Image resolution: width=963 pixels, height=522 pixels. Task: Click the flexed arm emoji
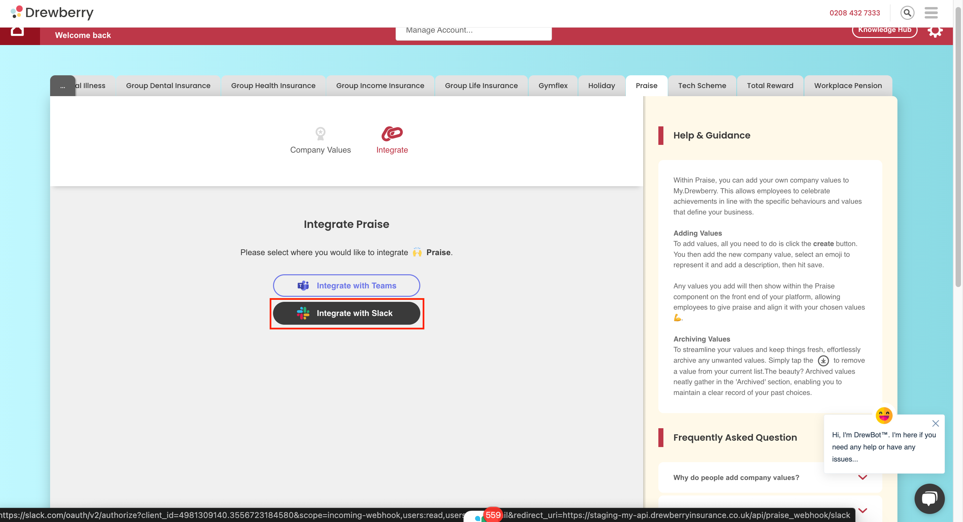tap(677, 318)
